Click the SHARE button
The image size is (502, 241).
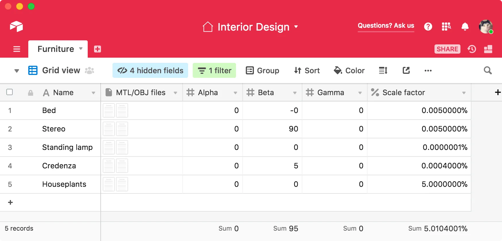447,49
